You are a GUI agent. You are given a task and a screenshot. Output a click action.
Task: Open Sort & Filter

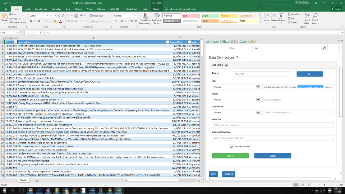tap(307, 19)
